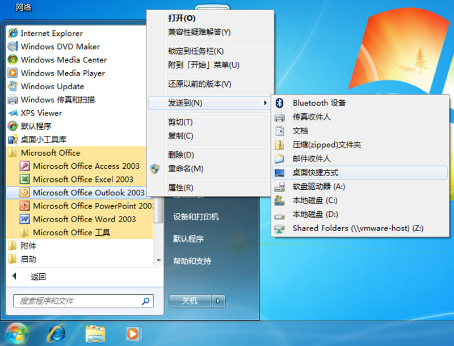
Task: Click the Windows 传真和扫描 icon
Action: [x=12, y=99]
